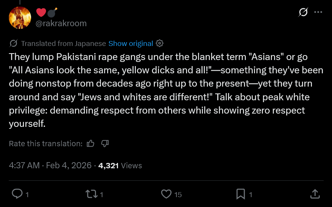Viewport: 332px width, 207px height.
Task: Click the heart and bomb display name
Action: point(47,13)
